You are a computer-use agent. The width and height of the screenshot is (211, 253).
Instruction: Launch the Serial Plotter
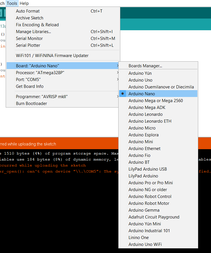click(63, 45)
